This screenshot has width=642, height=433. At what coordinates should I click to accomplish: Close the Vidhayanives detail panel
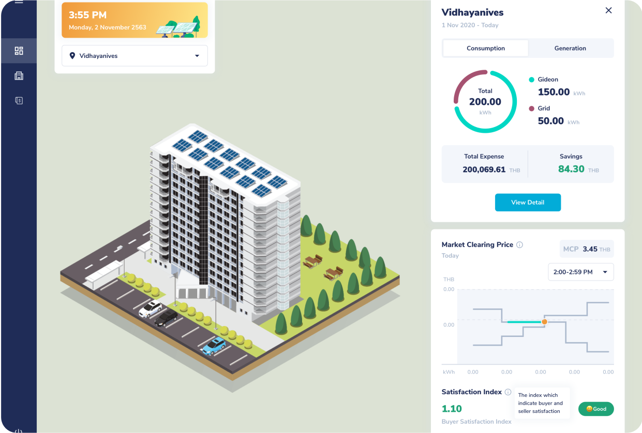pyautogui.click(x=608, y=10)
